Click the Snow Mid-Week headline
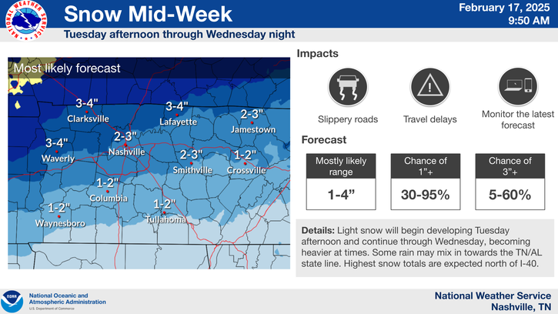 148,14
